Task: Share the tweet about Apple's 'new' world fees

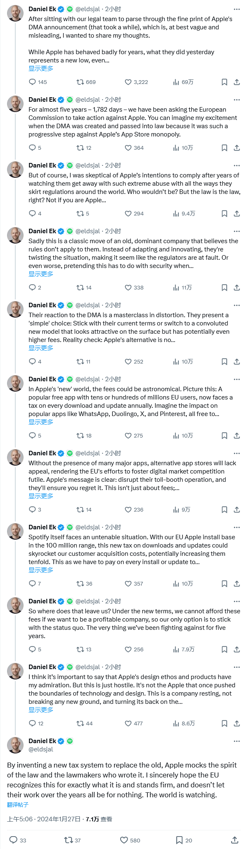Action: pos(237,435)
